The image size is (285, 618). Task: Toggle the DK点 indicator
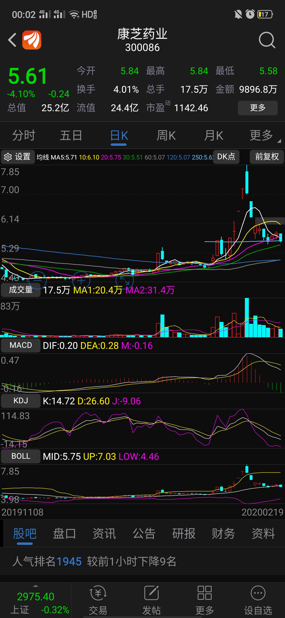click(226, 157)
